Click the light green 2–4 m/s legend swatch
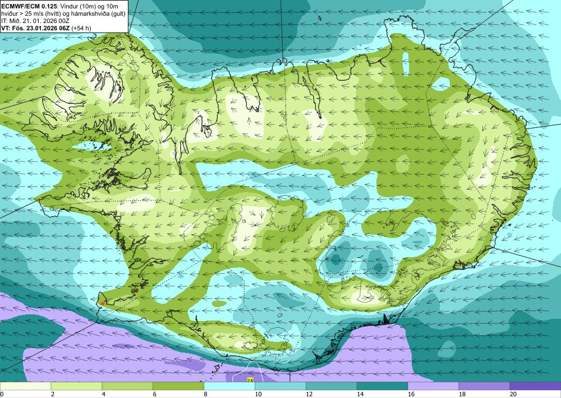The image size is (561, 398). (76, 386)
